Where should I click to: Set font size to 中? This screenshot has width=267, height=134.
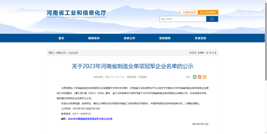[210, 53]
